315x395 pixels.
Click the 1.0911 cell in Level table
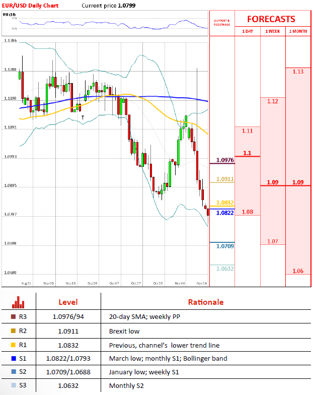68,331
